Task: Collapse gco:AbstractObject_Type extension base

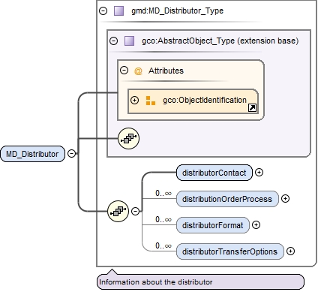Action: [113, 41]
